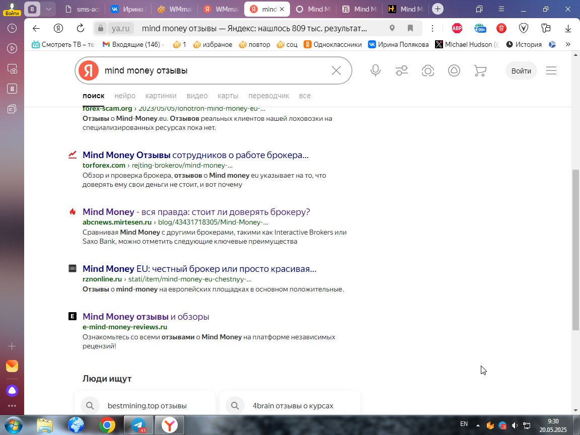
Task: Bookmark this page with the bookmark icon
Action: (410, 28)
